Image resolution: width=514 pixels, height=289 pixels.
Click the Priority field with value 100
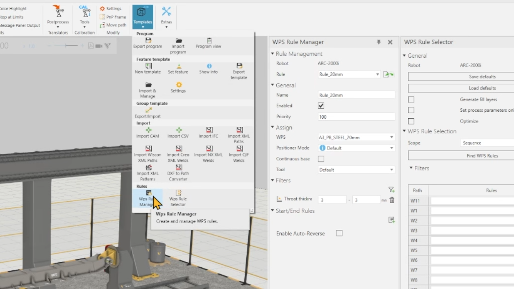[356, 117]
